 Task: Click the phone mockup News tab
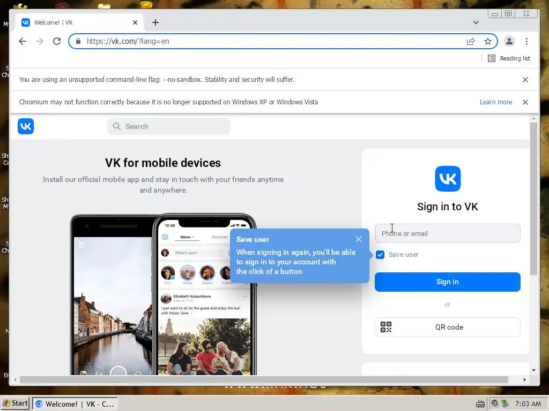coord(187,237)
